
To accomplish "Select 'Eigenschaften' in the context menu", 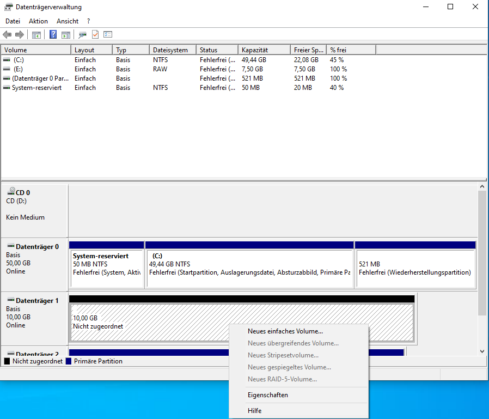I will (x=267, y=395).
